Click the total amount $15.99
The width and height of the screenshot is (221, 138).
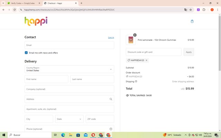click(190, 89)
